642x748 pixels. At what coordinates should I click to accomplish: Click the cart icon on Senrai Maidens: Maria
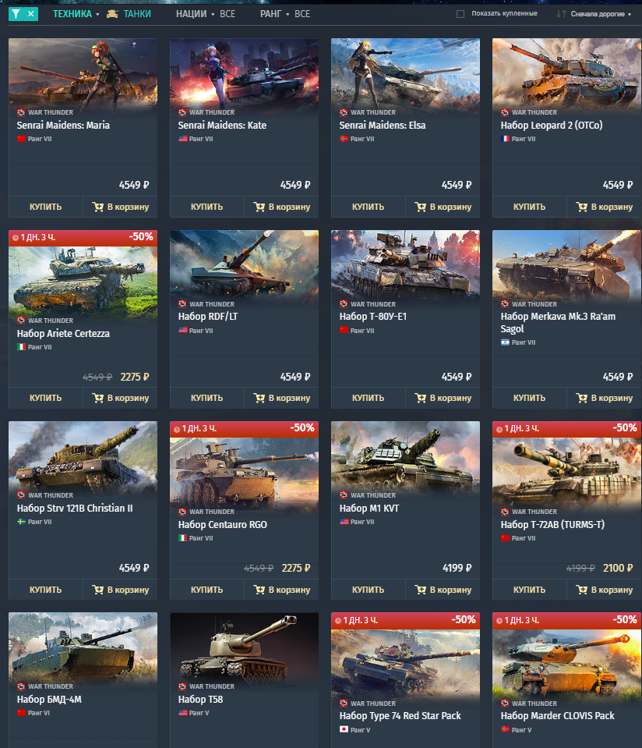pyautogui.click(x=97, y=207)
